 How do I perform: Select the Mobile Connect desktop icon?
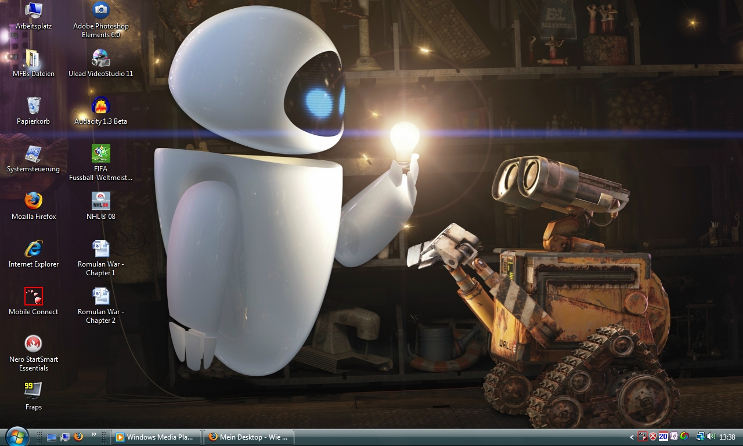pyautogui.click(x=34, y=296)
